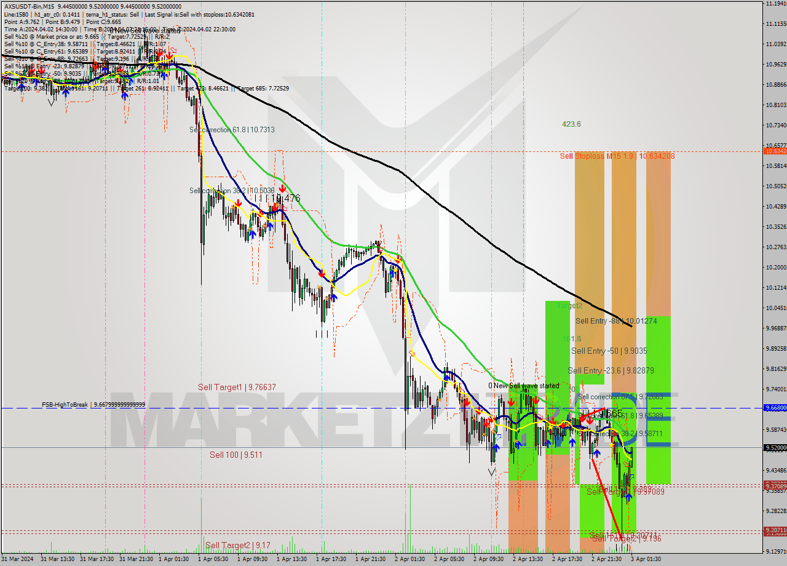Click the 11.0392 price axis value
This screenshot has width=787, height=566.
(x=776, y=44)
